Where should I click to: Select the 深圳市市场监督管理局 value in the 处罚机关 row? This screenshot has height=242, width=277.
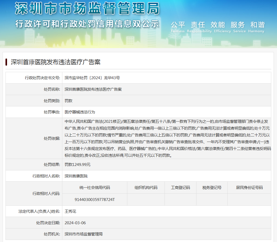83,234
